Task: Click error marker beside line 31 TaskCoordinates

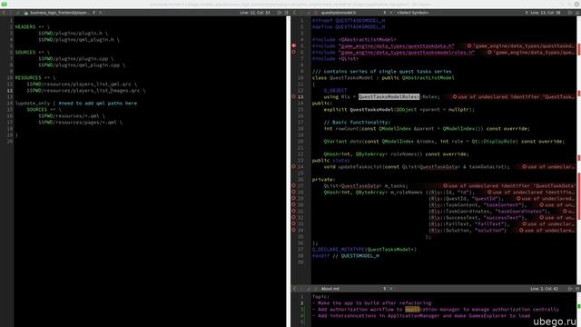Action: click(x=294, y=211)
